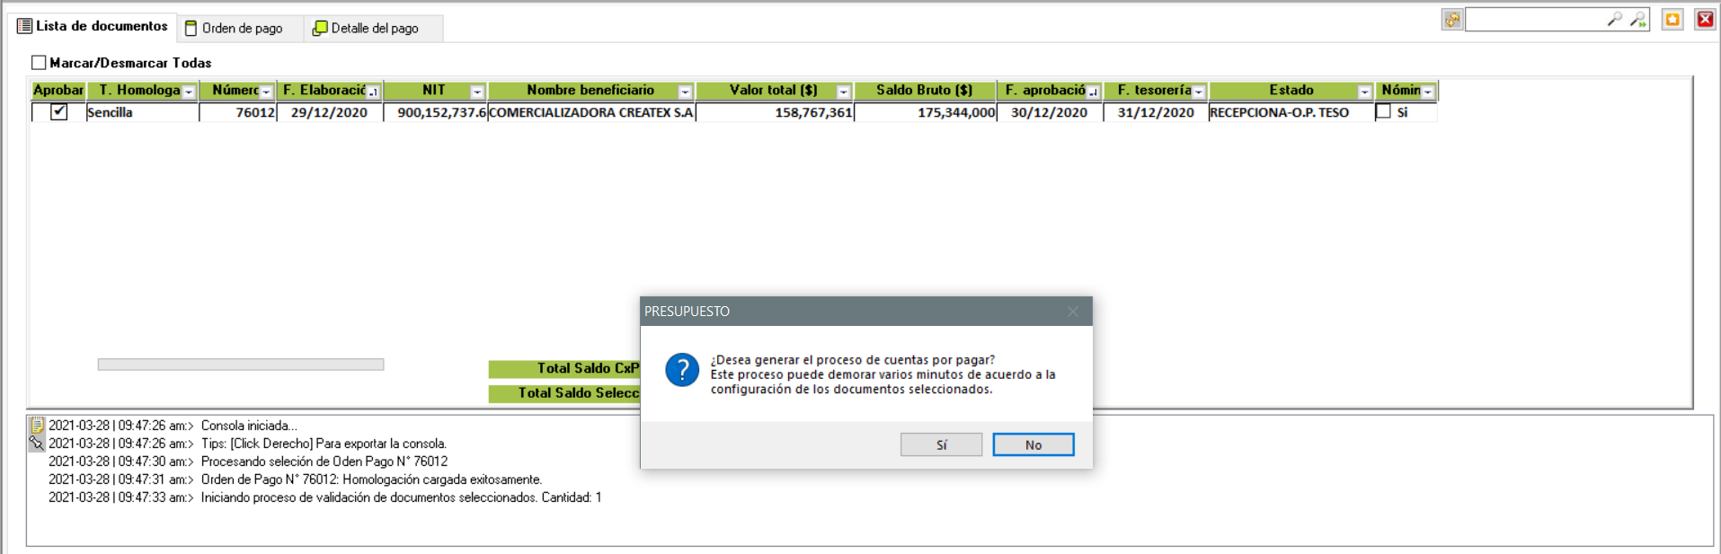Click the search-next magnifier with green arrows
The height and width of the screenshot is (554, 1721).
pos(1638,19)
